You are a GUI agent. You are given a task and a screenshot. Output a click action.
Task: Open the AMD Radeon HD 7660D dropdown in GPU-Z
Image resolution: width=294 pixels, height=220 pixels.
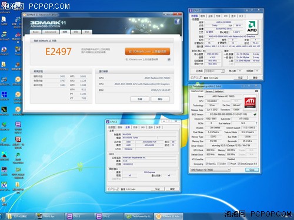[211, 170]
